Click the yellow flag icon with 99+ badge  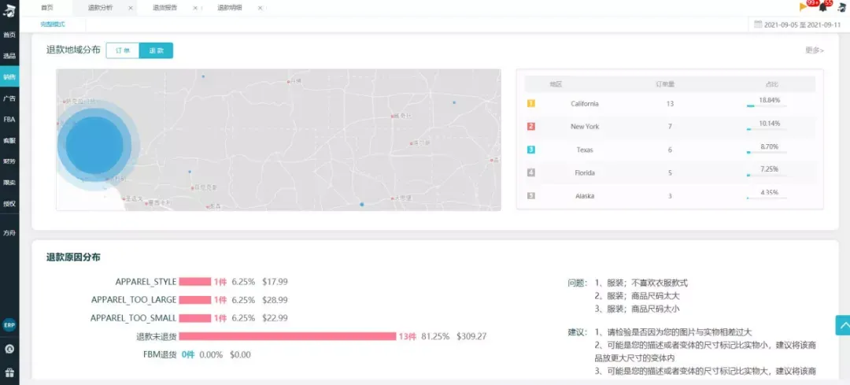point(804,7)
